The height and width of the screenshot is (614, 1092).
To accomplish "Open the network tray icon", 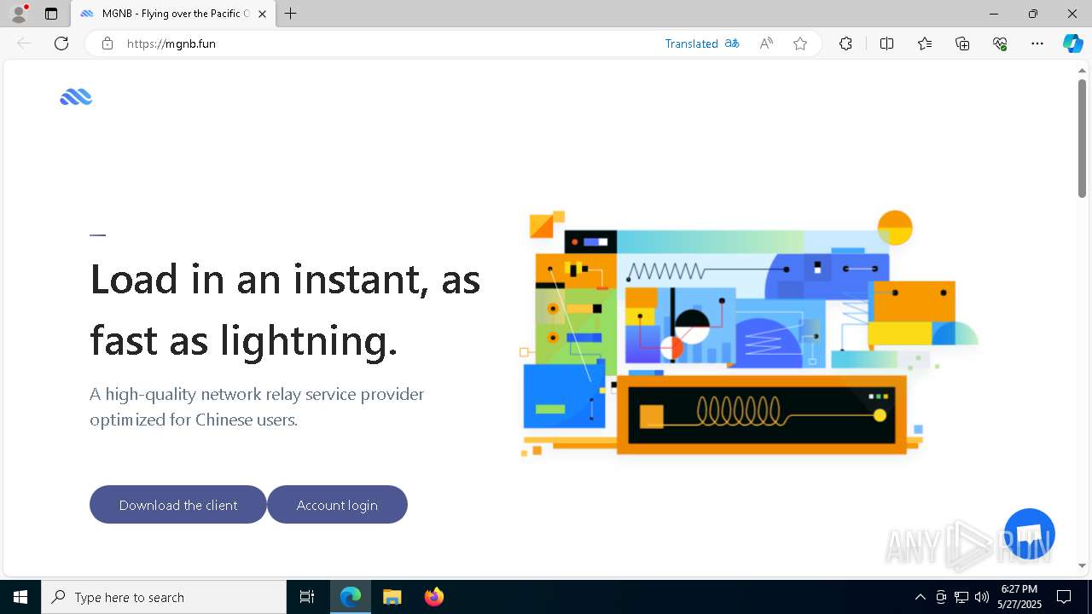I will pos(961,597).
